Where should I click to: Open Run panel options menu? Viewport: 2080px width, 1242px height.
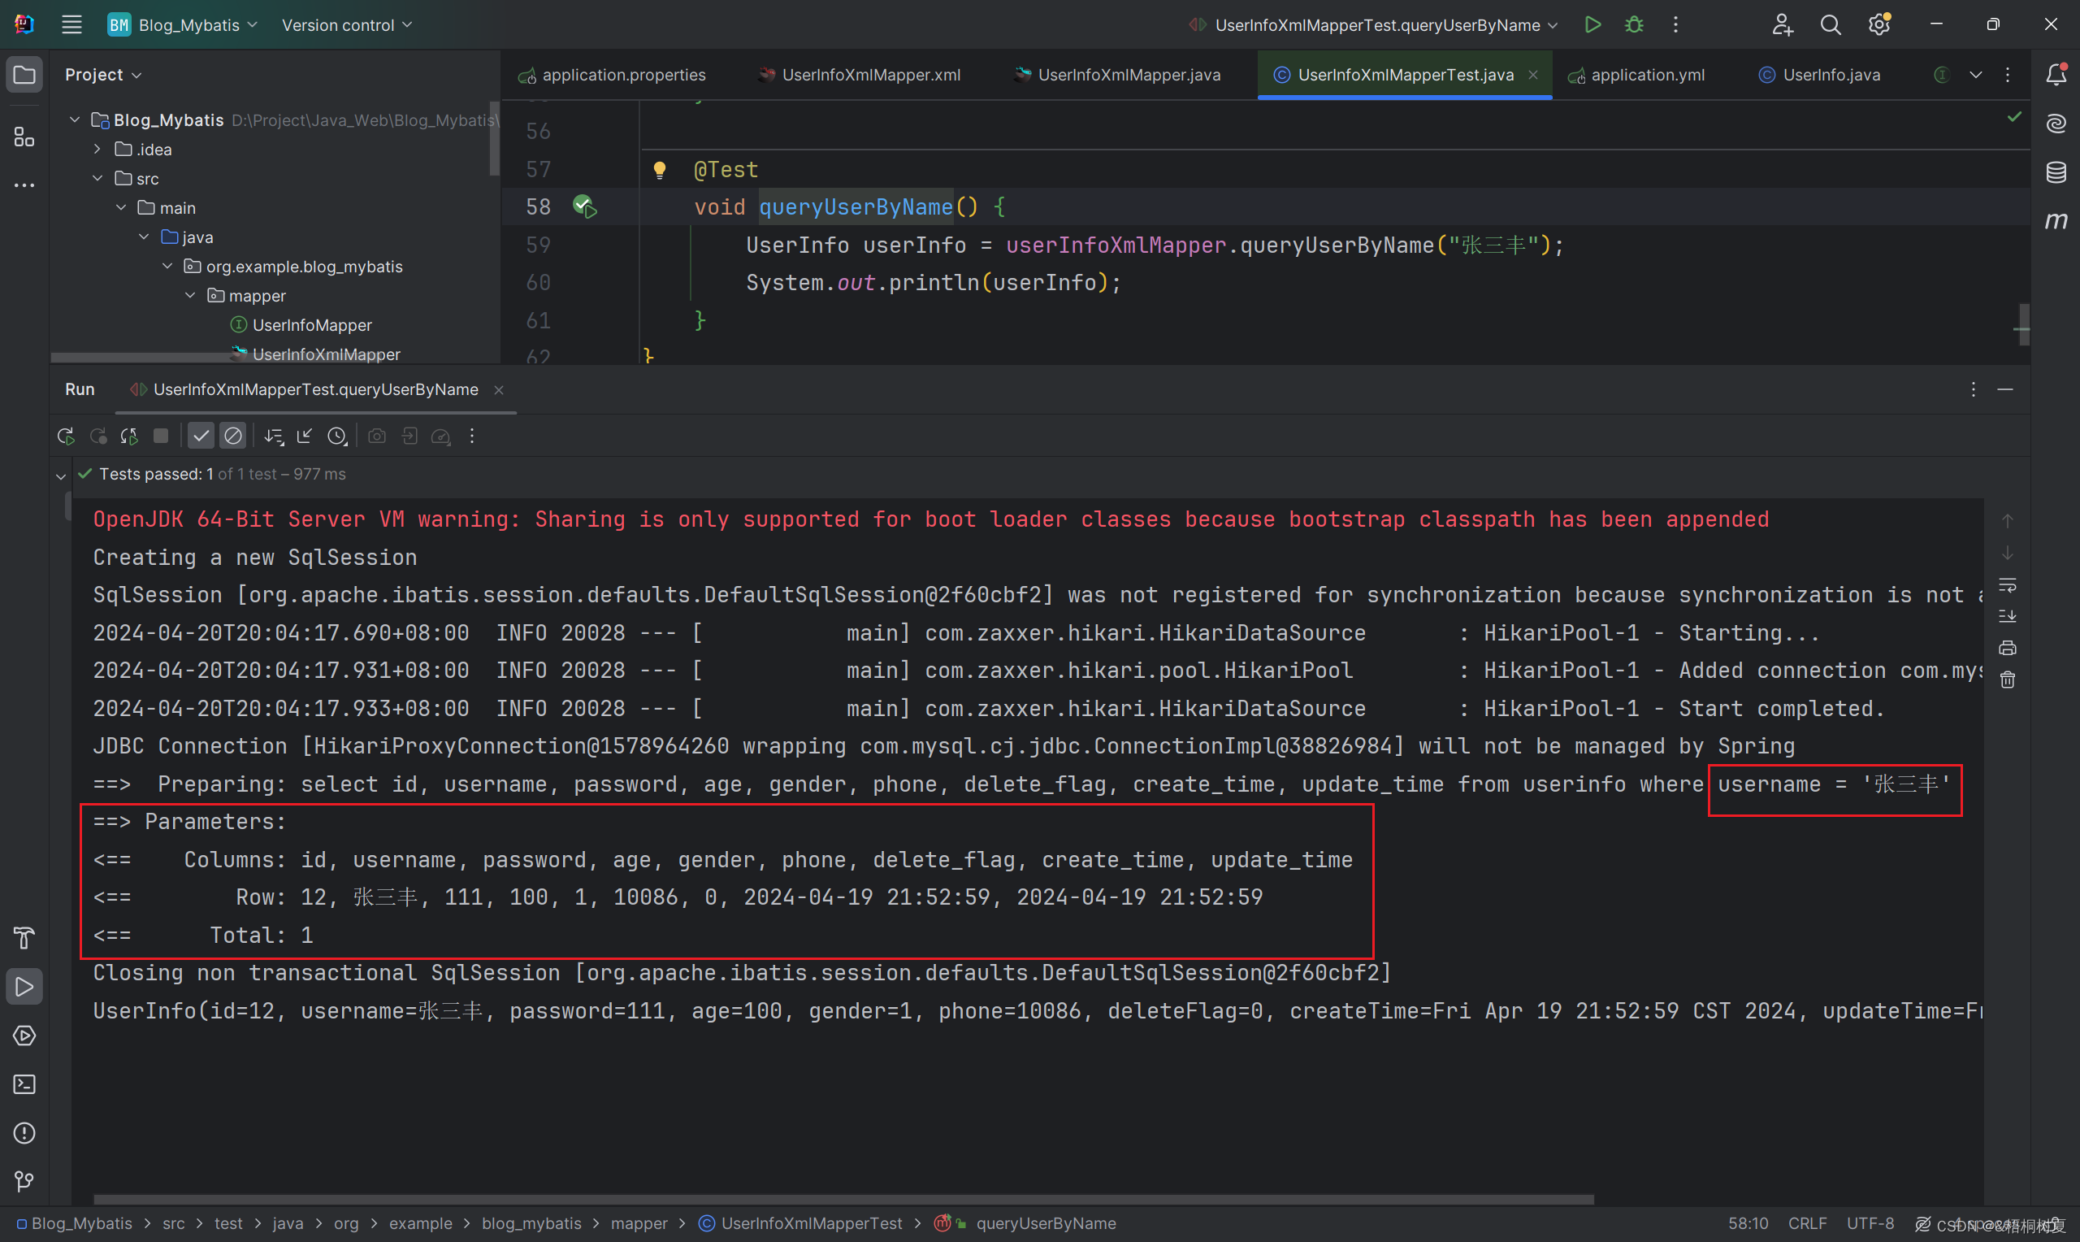[1973, 390]
